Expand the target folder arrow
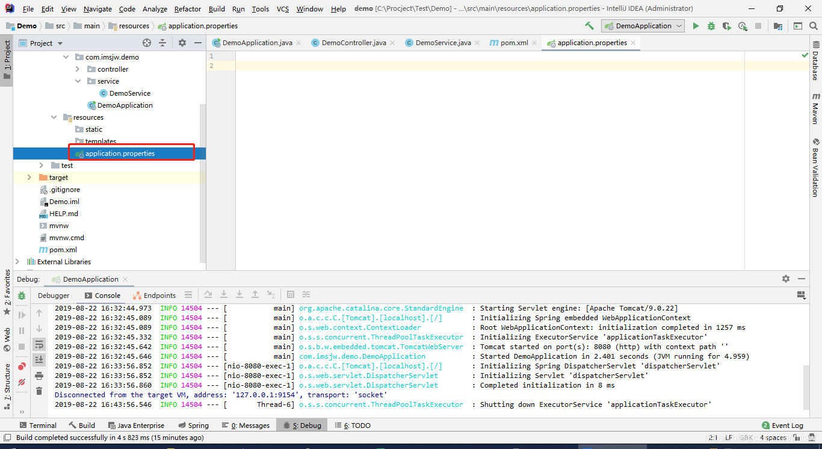Screen dimensions: 822x449 point(29,178)
